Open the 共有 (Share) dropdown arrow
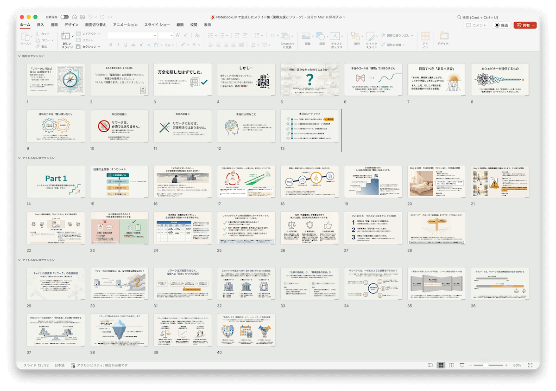Viewport: 556px width, 391px height. pyautogui.click(x=534, y=26)
